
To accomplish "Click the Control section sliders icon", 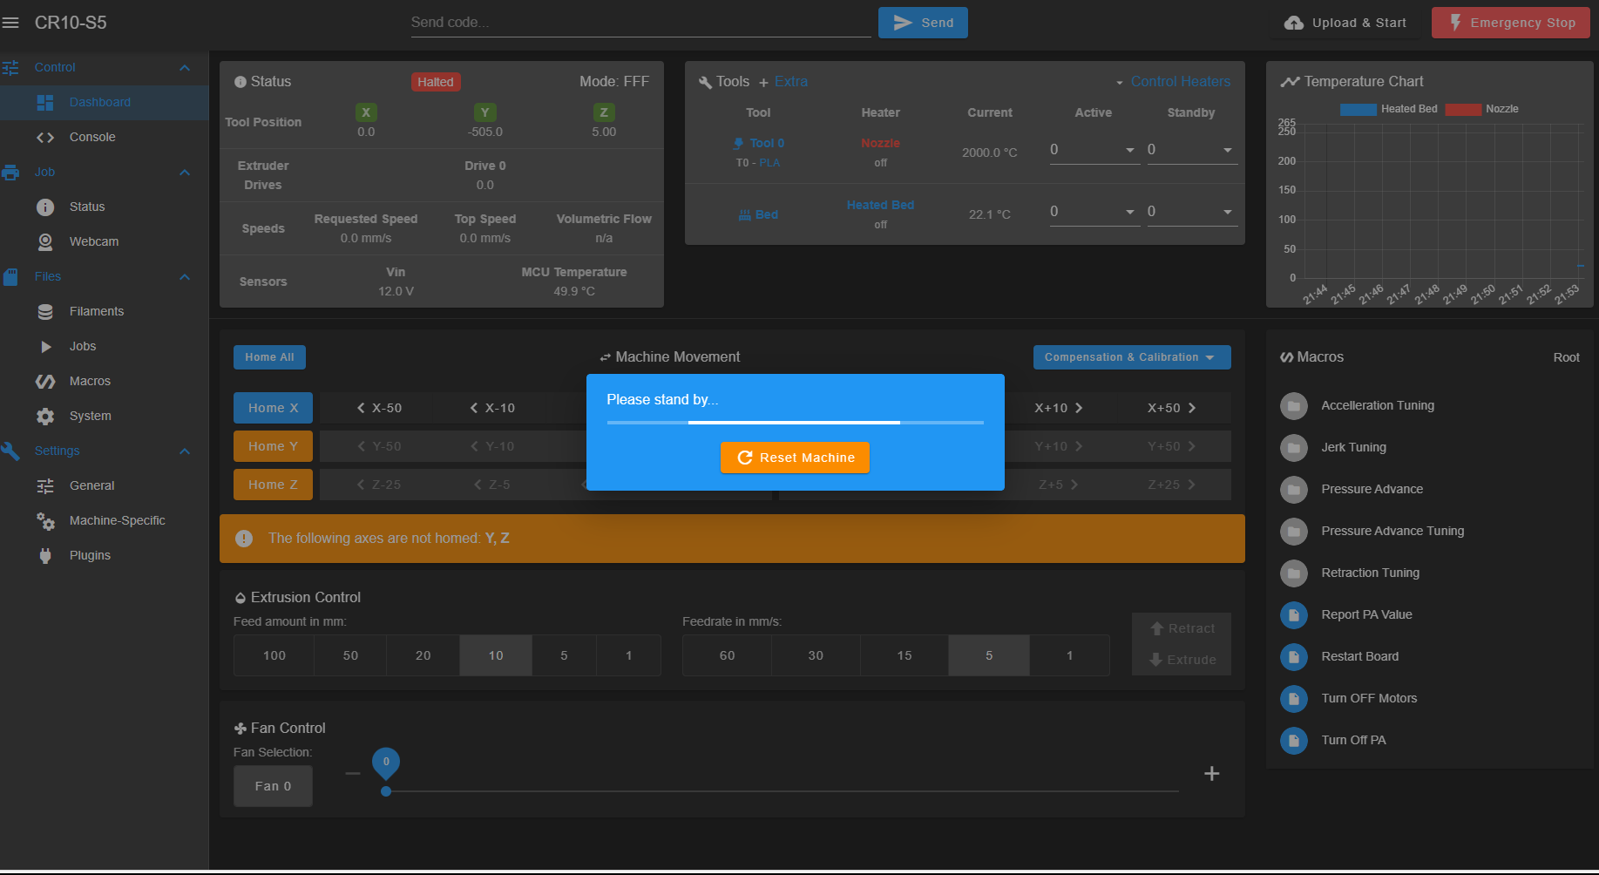I will point(10,67).
